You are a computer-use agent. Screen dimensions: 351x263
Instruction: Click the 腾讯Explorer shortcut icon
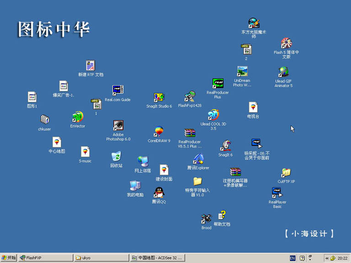(198, 159)
